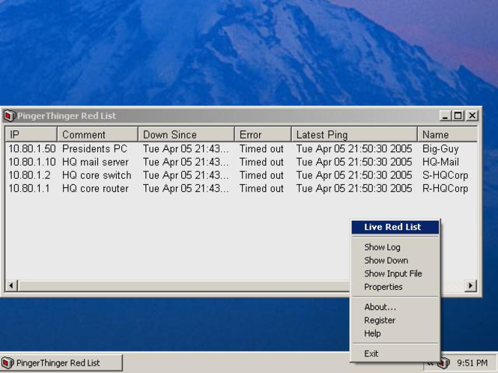Open Show Input File menu entry
The image size is (498, 373).
pos(395,273)
